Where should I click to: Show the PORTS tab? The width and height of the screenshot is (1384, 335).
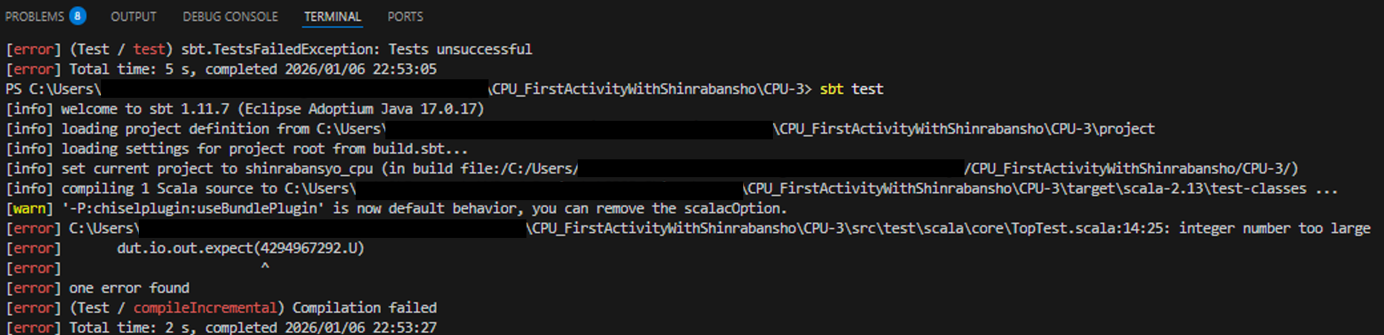point(405,16)
